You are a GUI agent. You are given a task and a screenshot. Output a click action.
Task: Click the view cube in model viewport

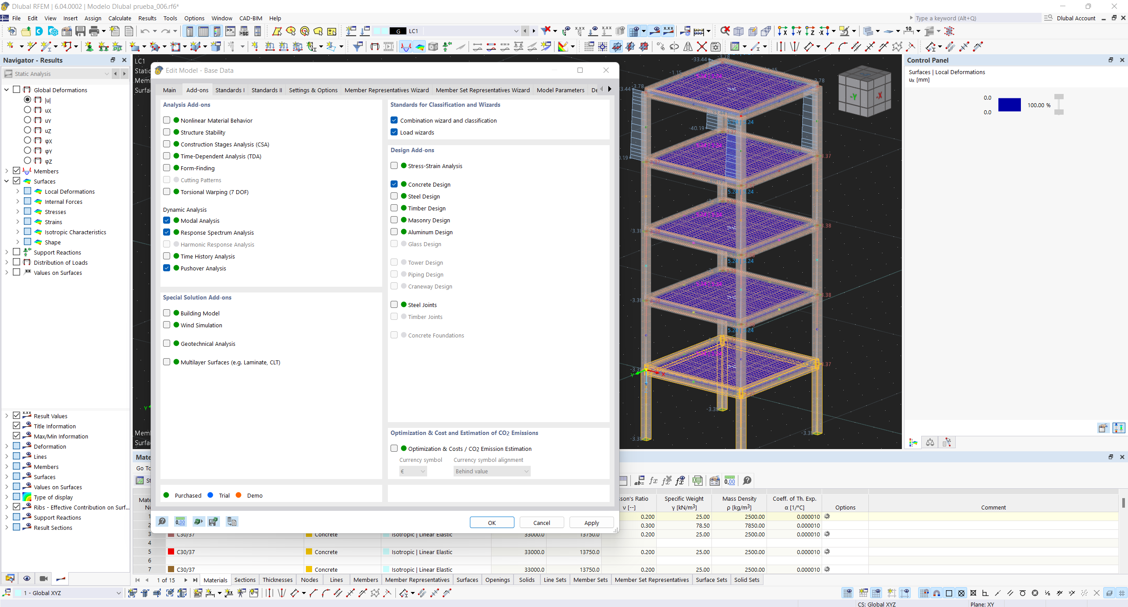(x=865, y=92)
